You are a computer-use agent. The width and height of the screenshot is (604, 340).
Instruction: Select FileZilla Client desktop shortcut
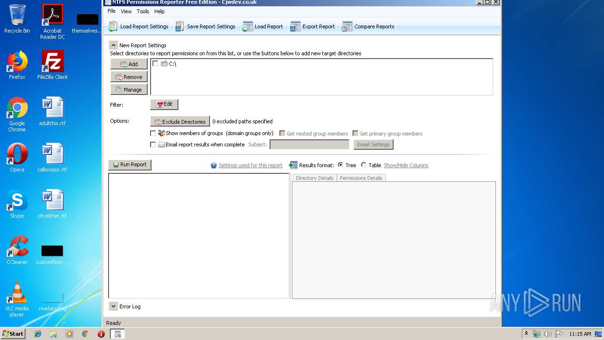point(52,65)
